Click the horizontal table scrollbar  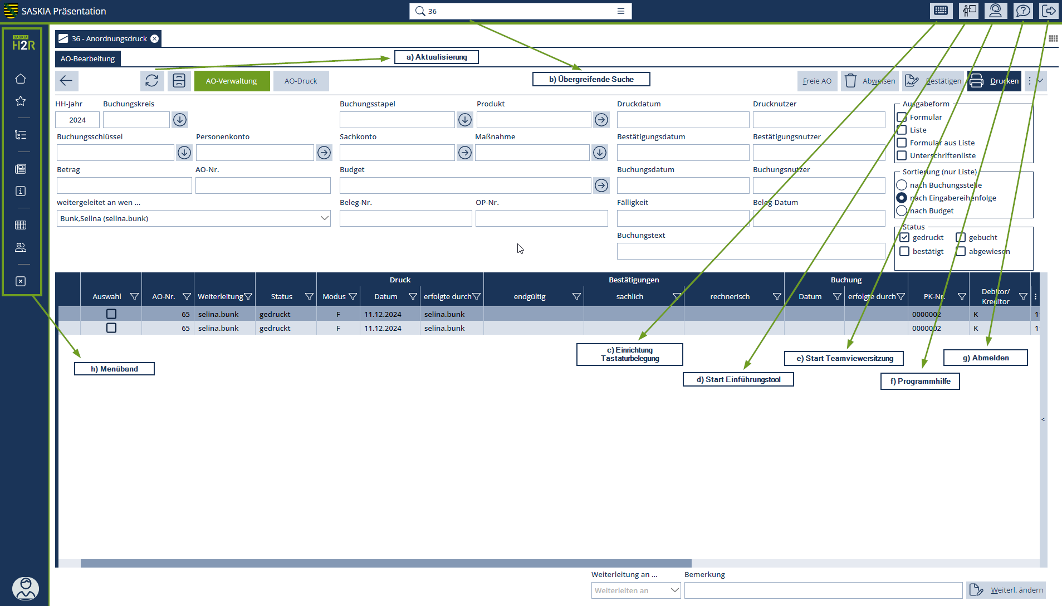pyautogui.click(x=385, y=563)
